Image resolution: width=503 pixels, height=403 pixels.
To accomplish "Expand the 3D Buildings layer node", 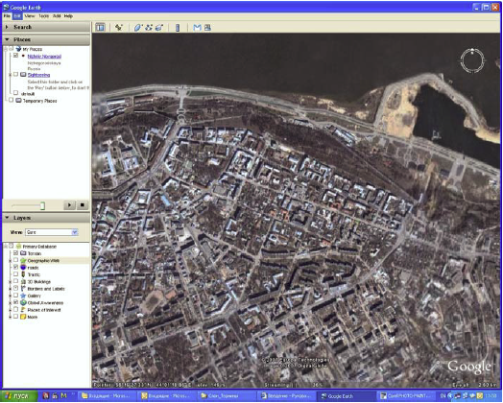I will point(11,281).
